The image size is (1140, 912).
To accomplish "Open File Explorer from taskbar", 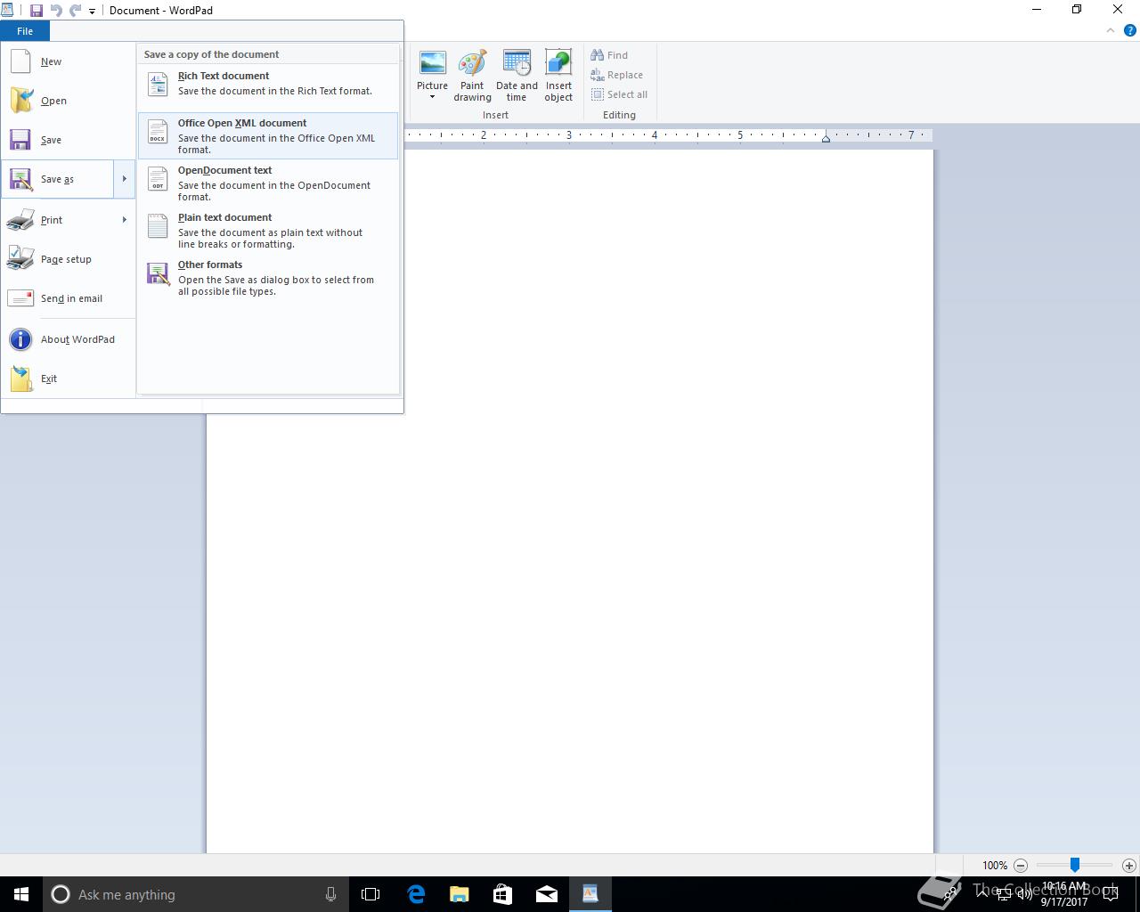I will click(459, 894).
